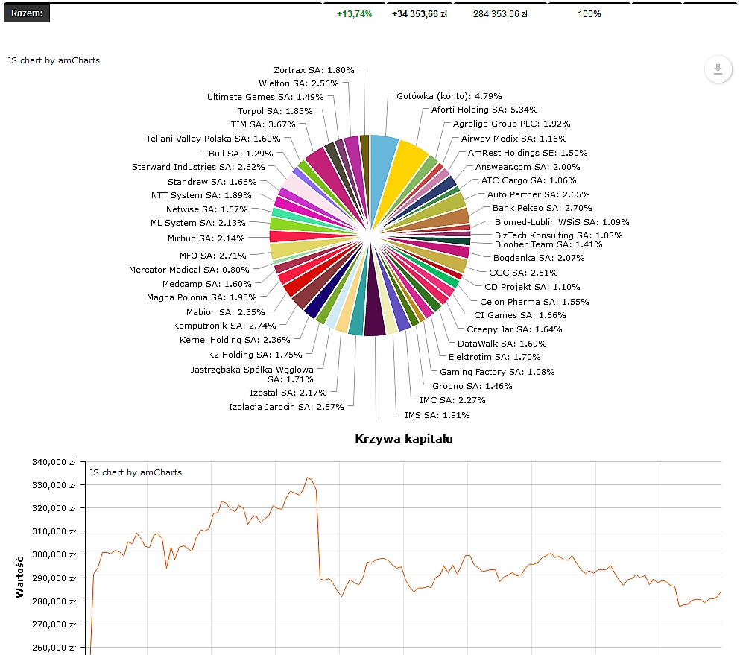Select label 'AmRest Holdings SE: 1.50%'
The width and height of the screenshot is (743, 655).
(528, 153)
